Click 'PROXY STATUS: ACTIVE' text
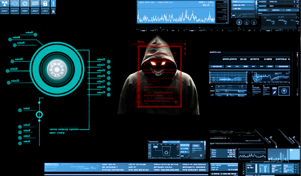 [x=166, y=165]
